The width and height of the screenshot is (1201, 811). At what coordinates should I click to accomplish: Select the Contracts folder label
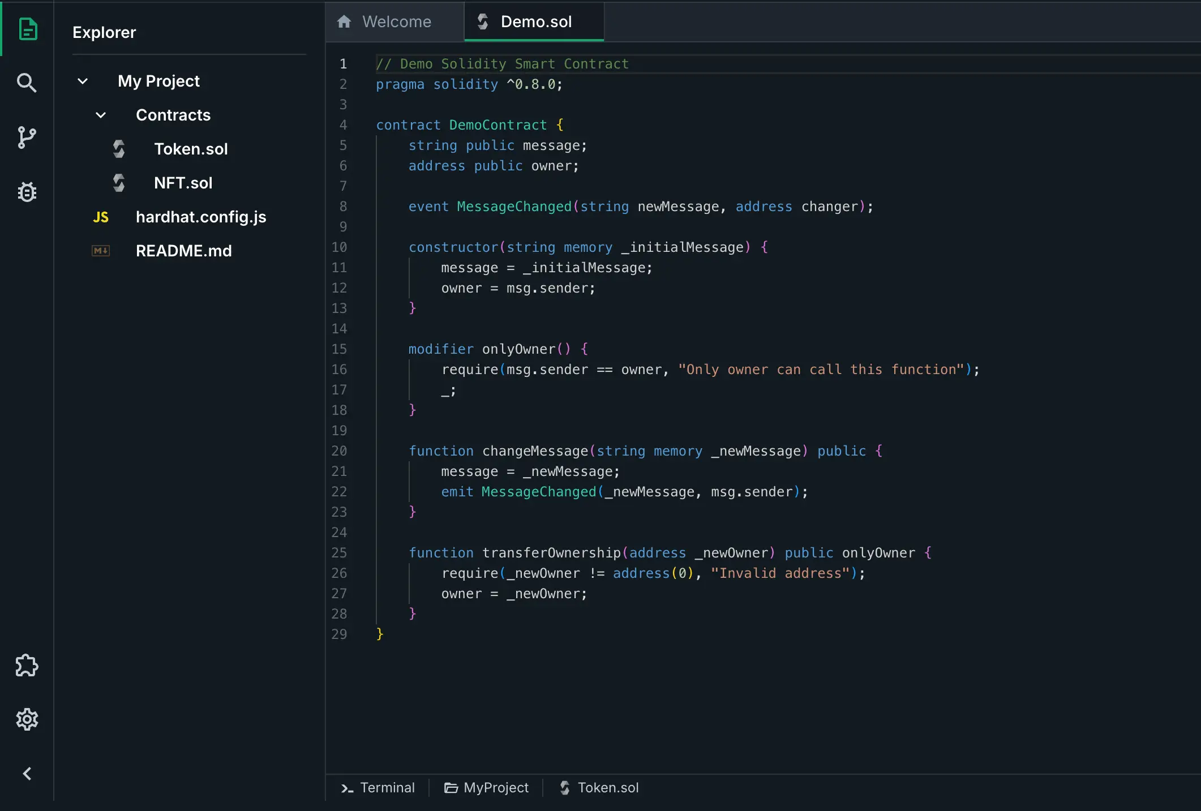click(173, 115)
